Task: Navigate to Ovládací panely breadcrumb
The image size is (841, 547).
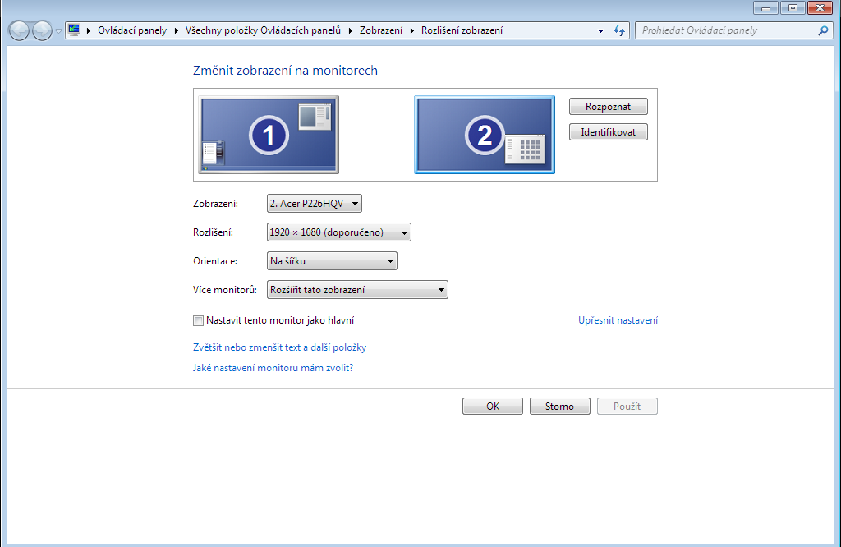Action: 132,30
